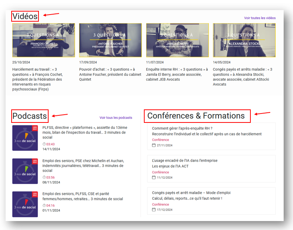Click video date 14/05/2024

point(222,62)
